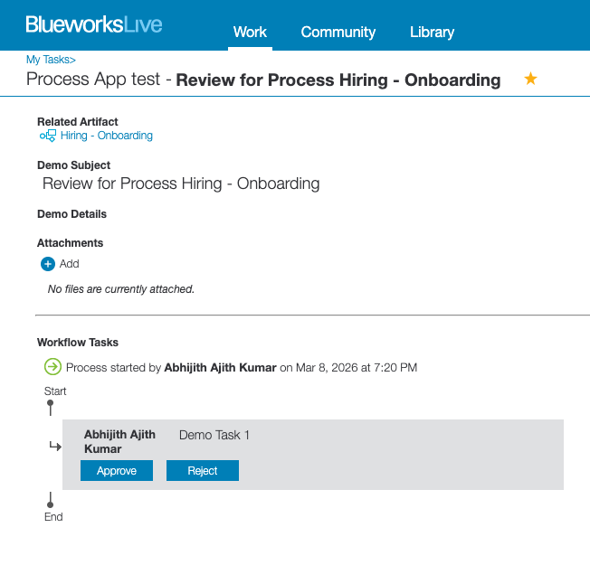590x565 pixels.
Task: Go back to My Tasks breadcrumb
Action: pos(51,60)
